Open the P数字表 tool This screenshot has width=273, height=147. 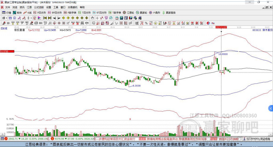click(70, 13)
